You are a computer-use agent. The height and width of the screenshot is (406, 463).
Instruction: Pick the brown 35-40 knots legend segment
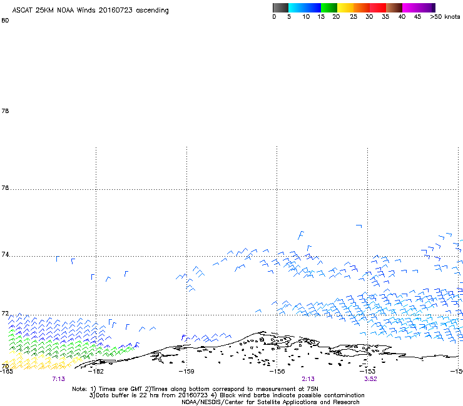pyautogui.click(x=394, y=7)
